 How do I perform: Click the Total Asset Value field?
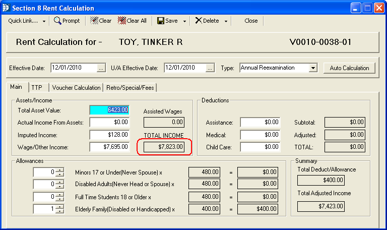click(x=109, y=110)
